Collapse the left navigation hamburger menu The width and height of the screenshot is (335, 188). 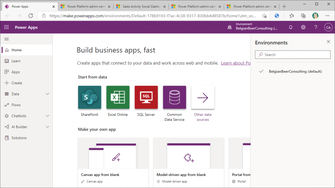[x=7, y=39]
